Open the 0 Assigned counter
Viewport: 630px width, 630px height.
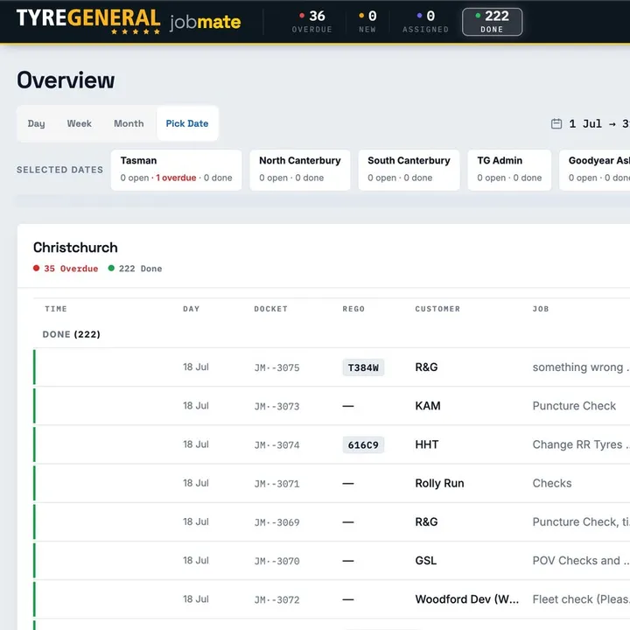[x=425, y=21]
